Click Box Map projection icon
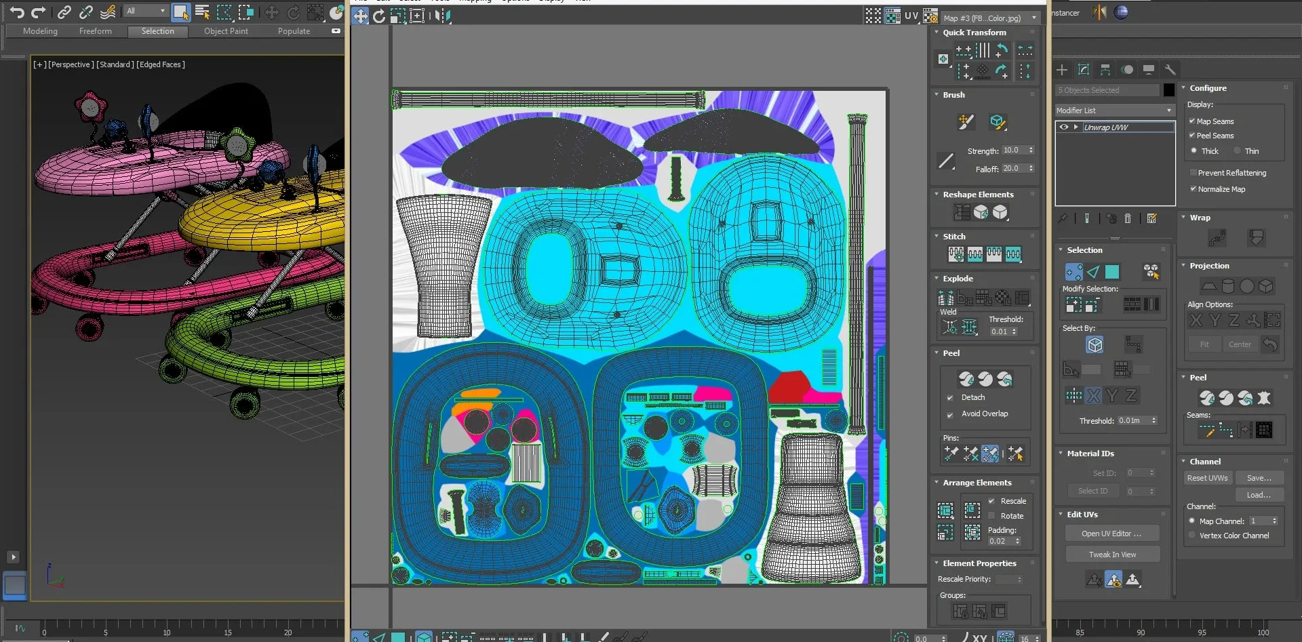This screenshot has height=642, width=1302. [1266, 286]
